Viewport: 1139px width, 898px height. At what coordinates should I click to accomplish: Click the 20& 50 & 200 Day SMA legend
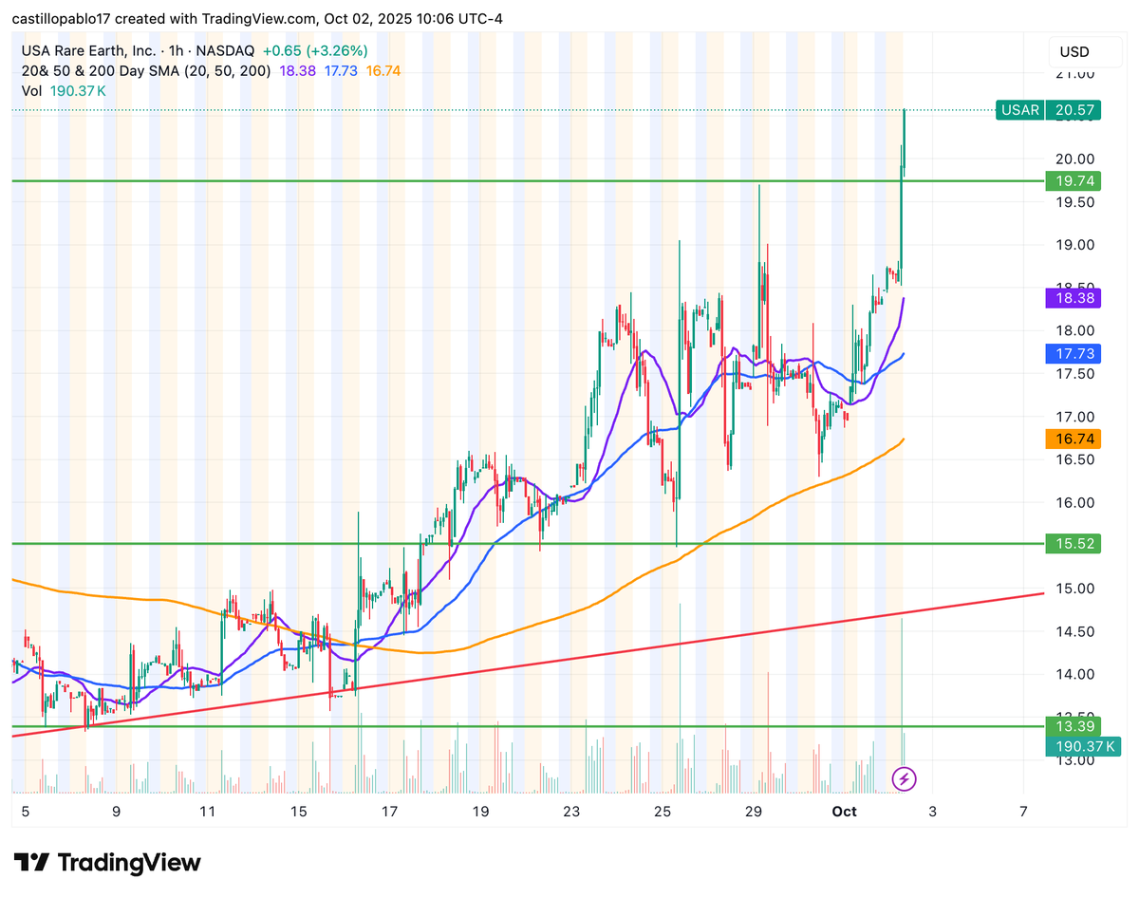tap(145, 71)
